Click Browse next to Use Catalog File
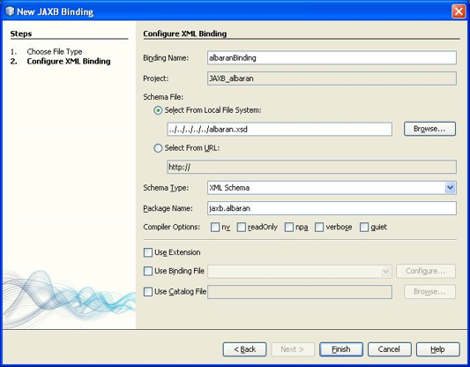The image size is (470, 367). coord(429,292)
